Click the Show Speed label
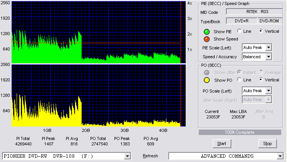287x162 pixels. [x=226, y=39]
